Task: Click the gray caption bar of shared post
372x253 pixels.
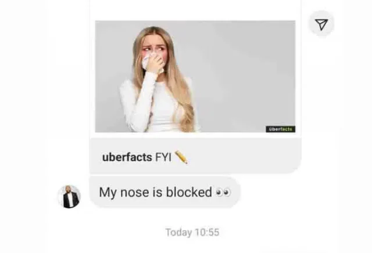Action: [195, 156]
